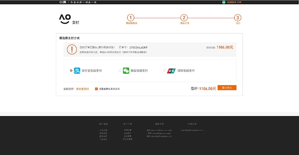Open the top-left brand name link
299x155 pixels.
tap(62, 2)
